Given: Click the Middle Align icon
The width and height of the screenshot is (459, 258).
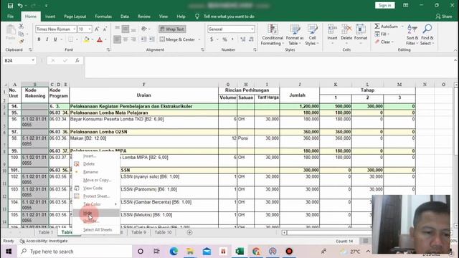Looking at the screenshot, I should click(126, 29).
